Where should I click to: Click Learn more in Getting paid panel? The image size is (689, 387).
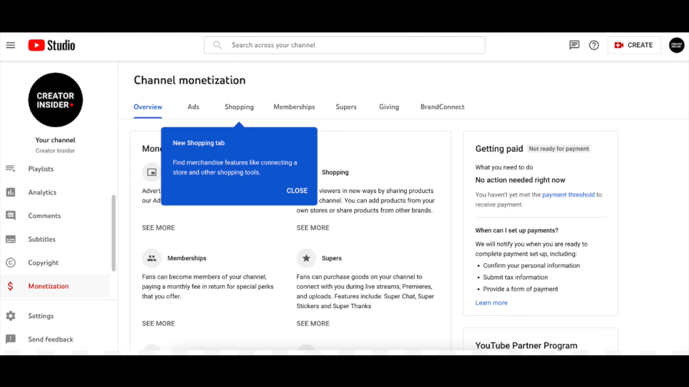click(491, 303)
